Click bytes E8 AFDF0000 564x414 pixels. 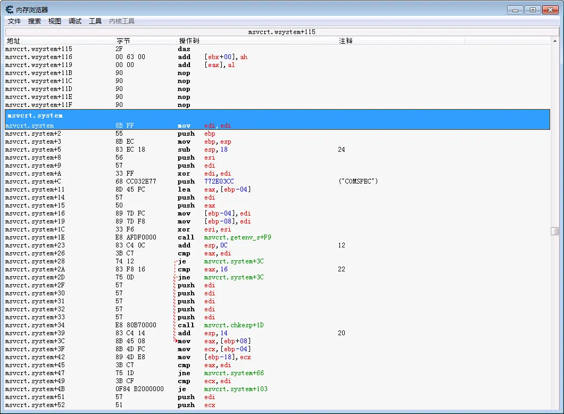tap(136, 237)
